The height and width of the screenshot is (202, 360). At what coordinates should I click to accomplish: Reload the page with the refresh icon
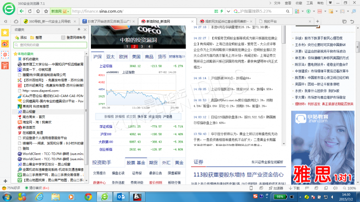[x=30, y=11]
